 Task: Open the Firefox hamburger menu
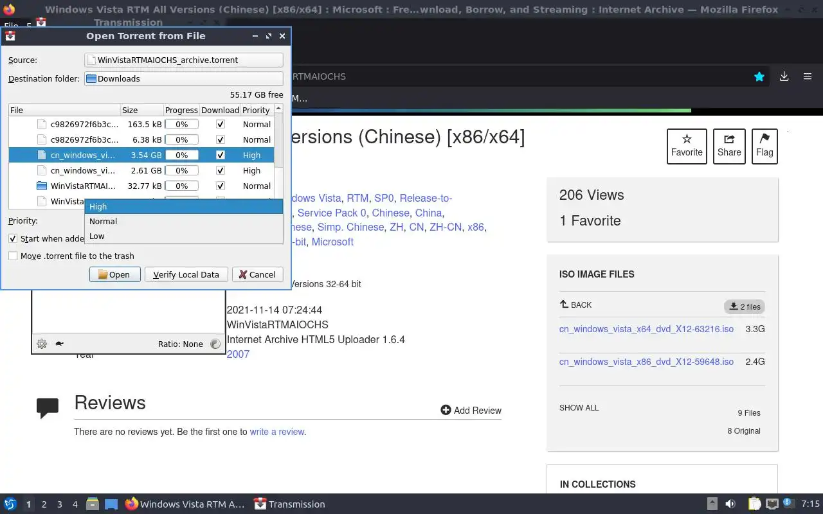(808, 76)
